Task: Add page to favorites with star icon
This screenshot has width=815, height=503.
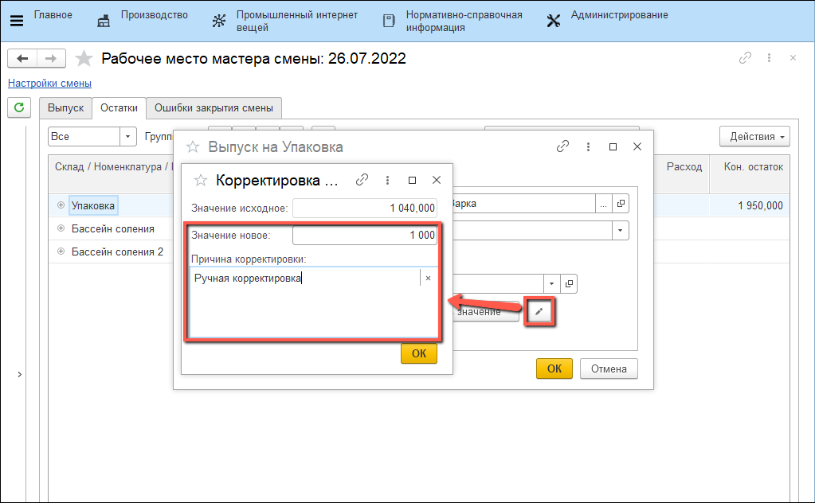Action: click(84, 59)
